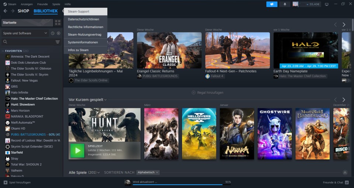Open Fallout 4 Next-Gen Patchnotes thumbnail
Image resolution: width=354 pixels, height=188 pixels.
[x=237, y=51]
